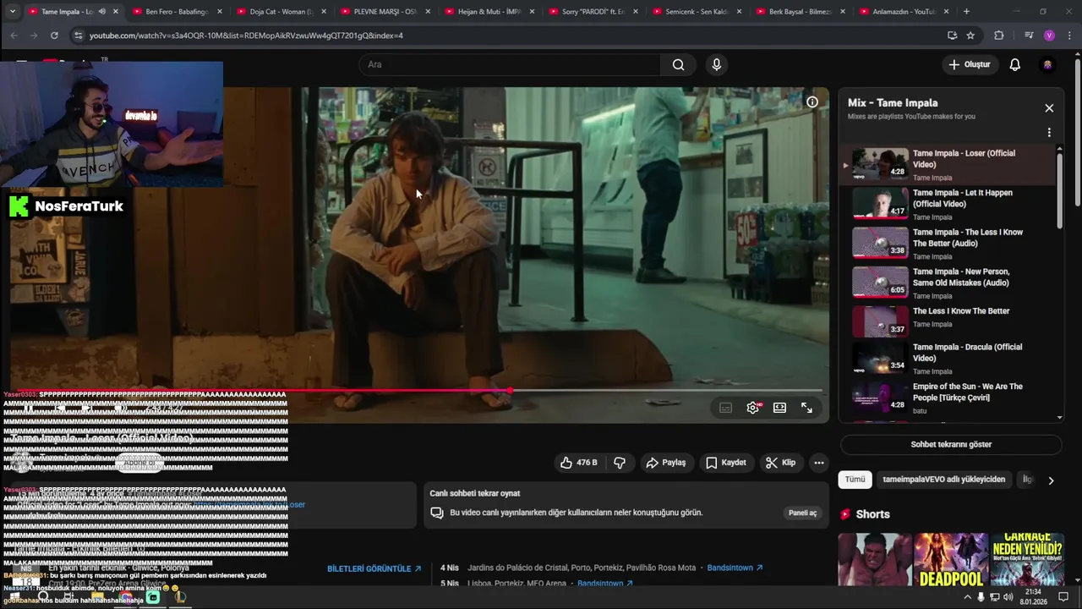The width and height of the screenshot is (1082, 609).
Task: Open Chrome three-dot menu
Action: 1068,36
